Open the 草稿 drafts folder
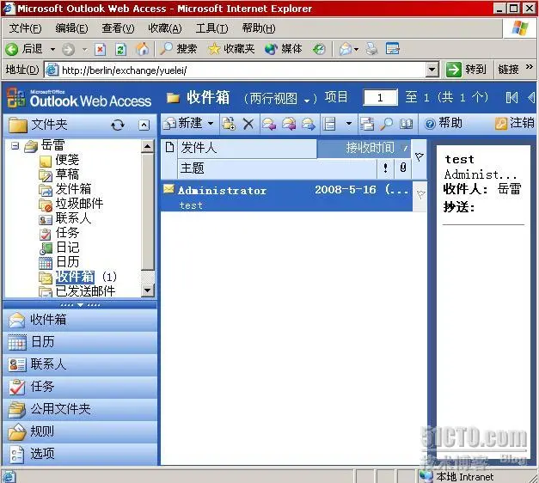Screen dimensions: 539x483 (x=67, y=174)
